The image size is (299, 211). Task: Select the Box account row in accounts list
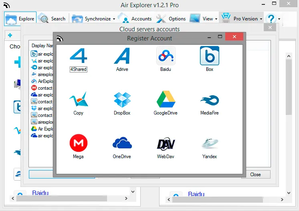[42, 54]
